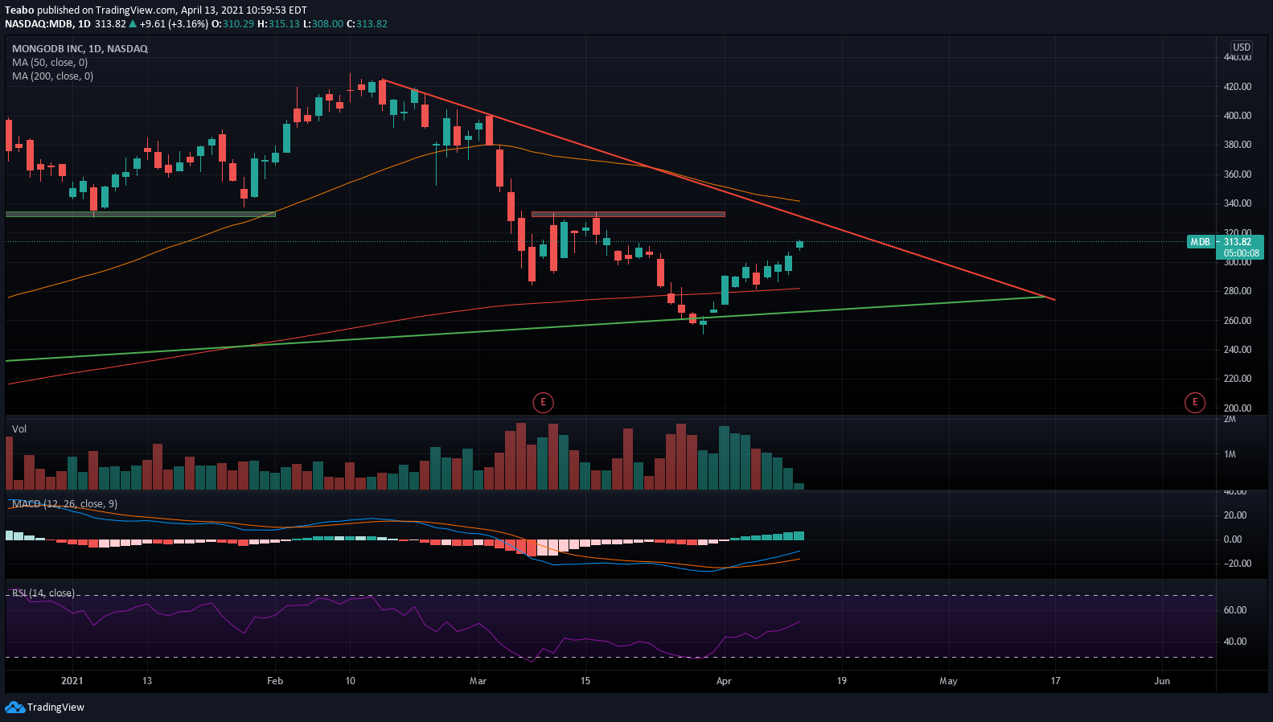This screenshot has width=1273, height=722.
Task: Click the USD currency label
Action: 1242,47
